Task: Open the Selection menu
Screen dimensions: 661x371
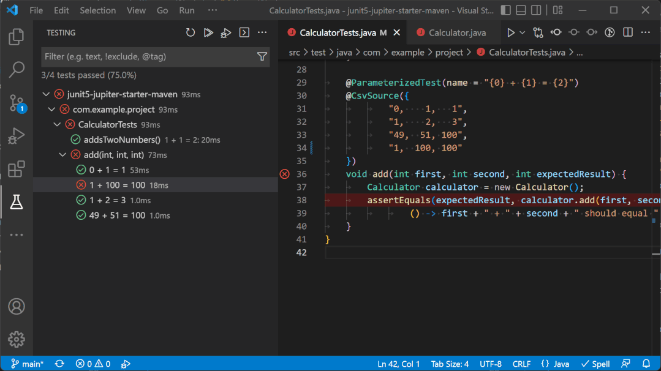Action: coord(98,10)
